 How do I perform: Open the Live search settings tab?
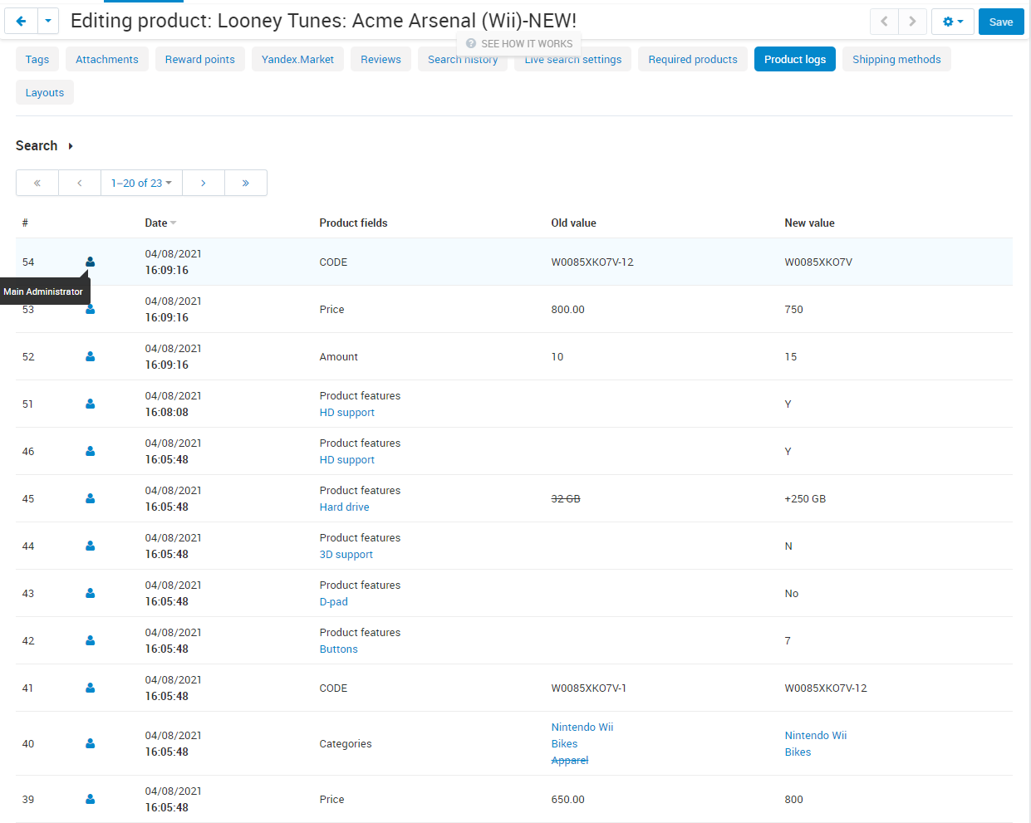573,61
